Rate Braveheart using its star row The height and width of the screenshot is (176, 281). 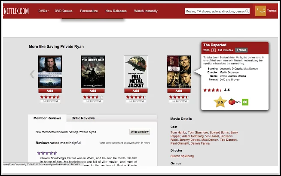(50, 97)
